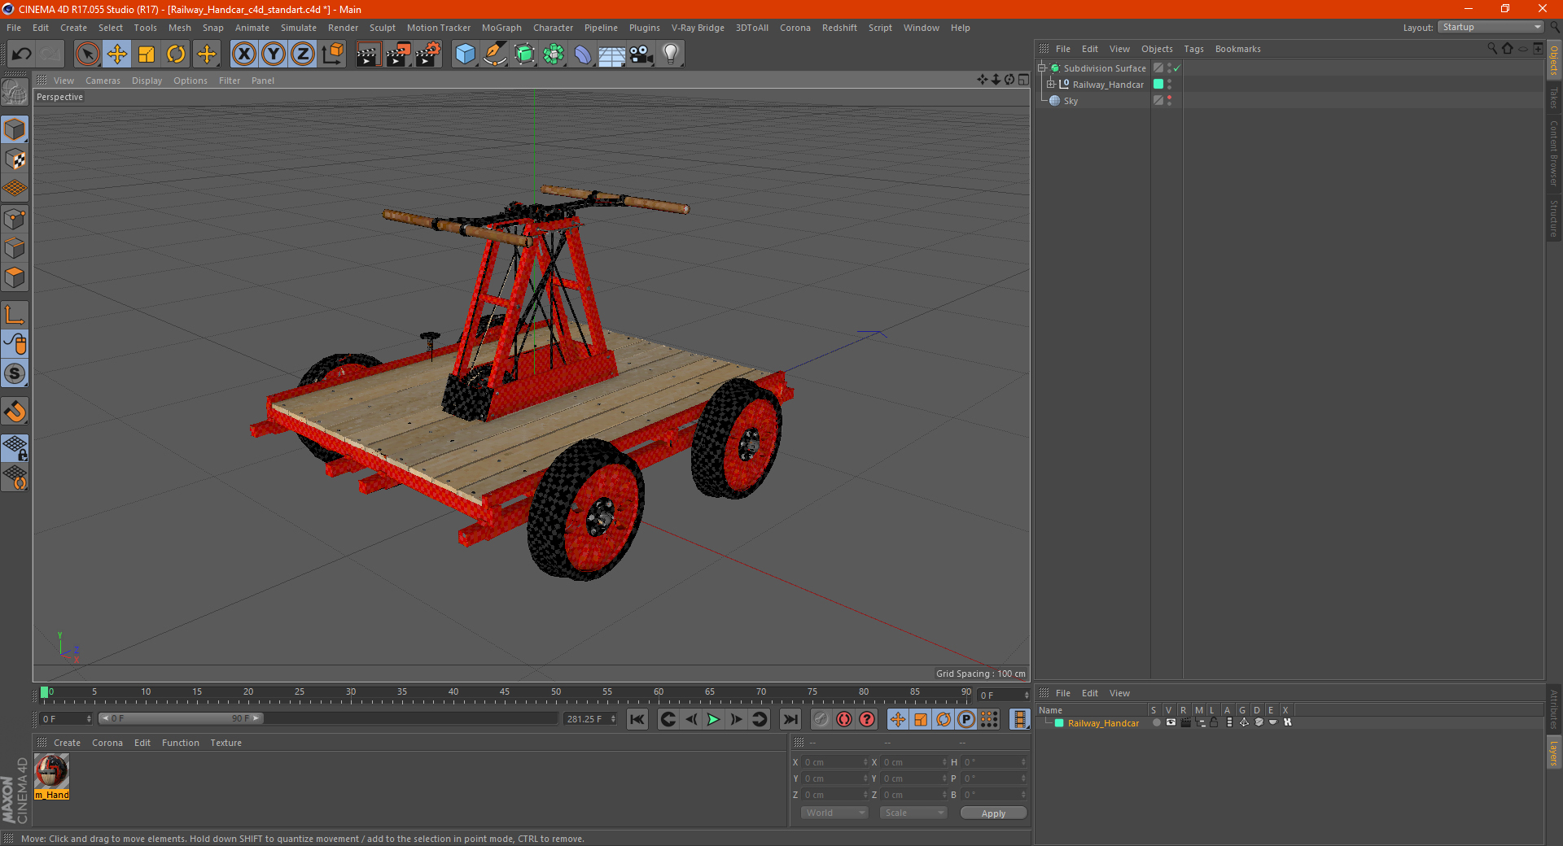Collapse the Subdivision Surface tree node
Image resolution: width=1563 pixels, height=846 pixels.
click(1042, 68)
